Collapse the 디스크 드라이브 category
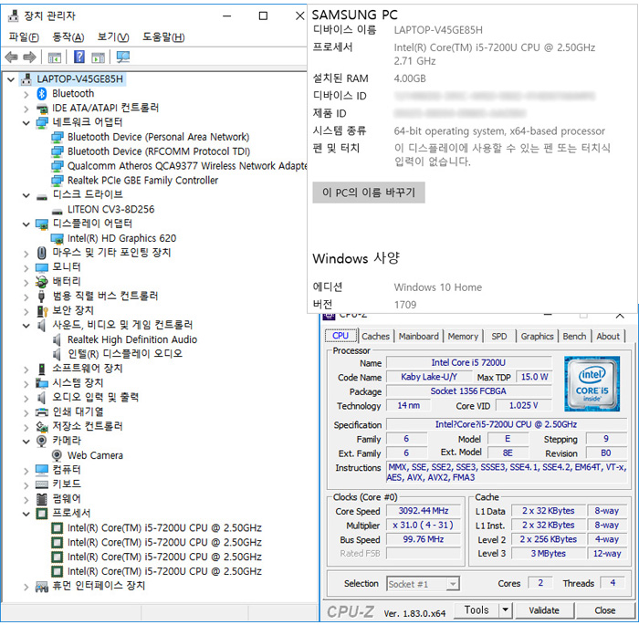Screen dimensions: 639x625 pos(26,195)
